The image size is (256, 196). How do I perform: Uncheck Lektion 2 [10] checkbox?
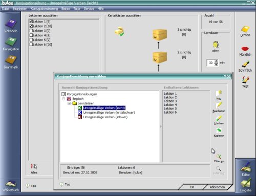(31, 26)
